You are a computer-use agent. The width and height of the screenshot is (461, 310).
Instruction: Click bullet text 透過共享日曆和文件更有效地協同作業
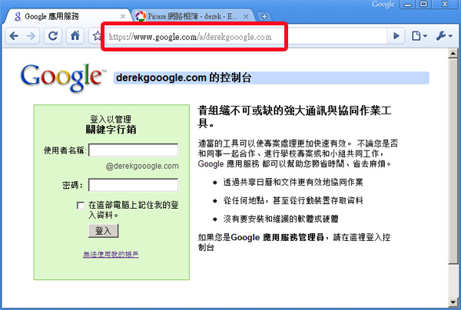tap(293, 183)
